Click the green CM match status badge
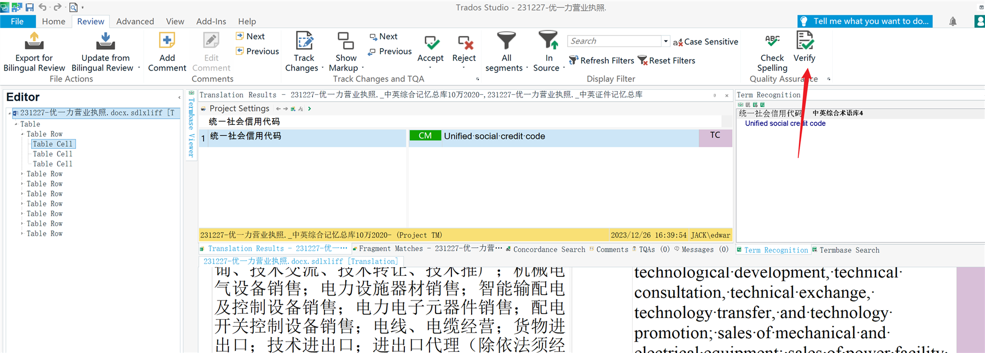 [x=425, y=136]
